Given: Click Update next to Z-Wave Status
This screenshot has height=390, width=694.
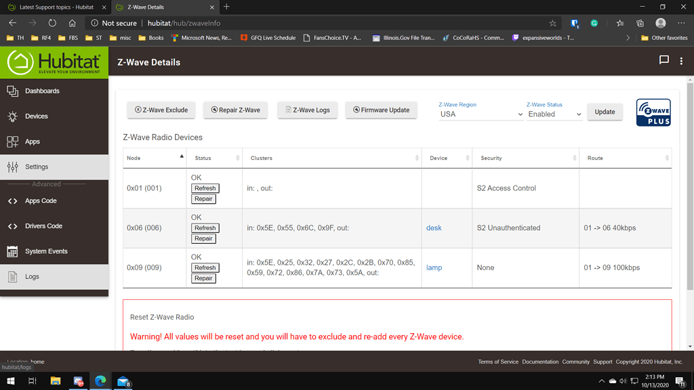Looking at the screenshot, I should (x=605, y=112).
